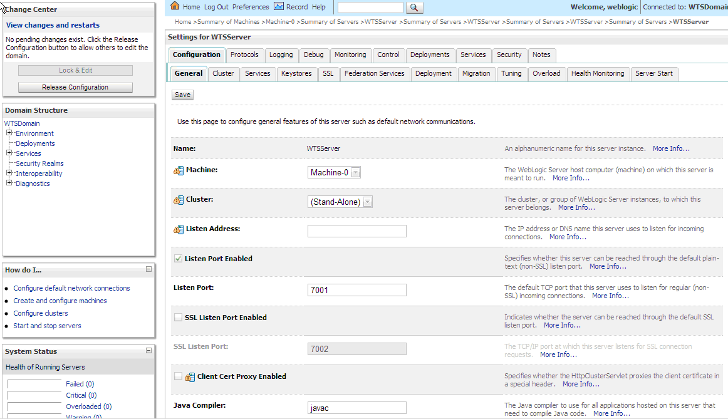Click the Failed (0) status link
Viewport: 728px width, 419px height.
click(80, 384)
